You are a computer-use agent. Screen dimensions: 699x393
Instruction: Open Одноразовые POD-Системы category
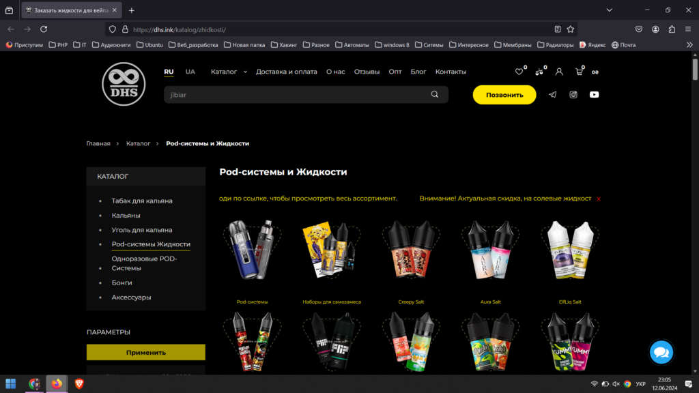pos(144,263)
